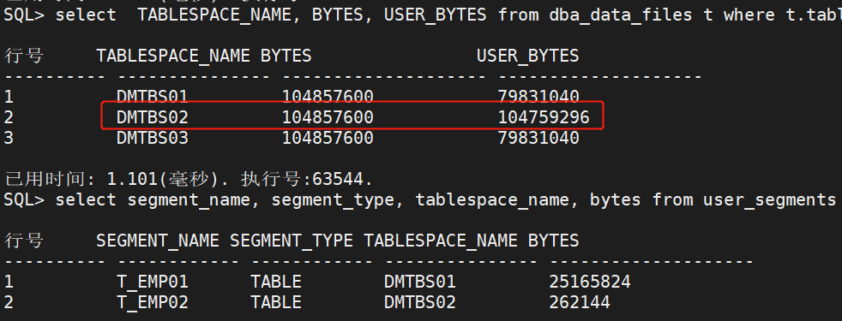Click the TABLESPACE_NAME column header in first result
The width and height of the screenshot is (842, 321).
click(173, 56)
